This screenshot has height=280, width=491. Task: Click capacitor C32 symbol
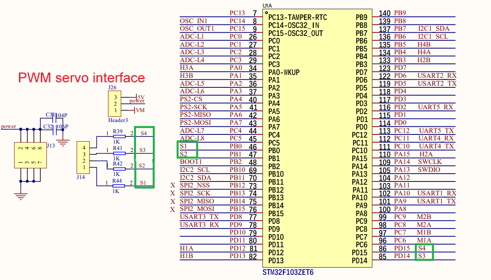(54, 130)
